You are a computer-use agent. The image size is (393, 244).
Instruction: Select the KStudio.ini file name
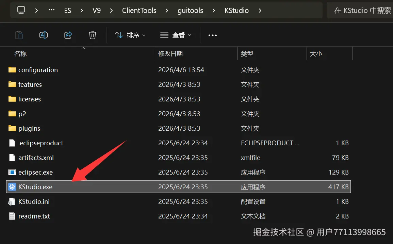tap(34, 201)
